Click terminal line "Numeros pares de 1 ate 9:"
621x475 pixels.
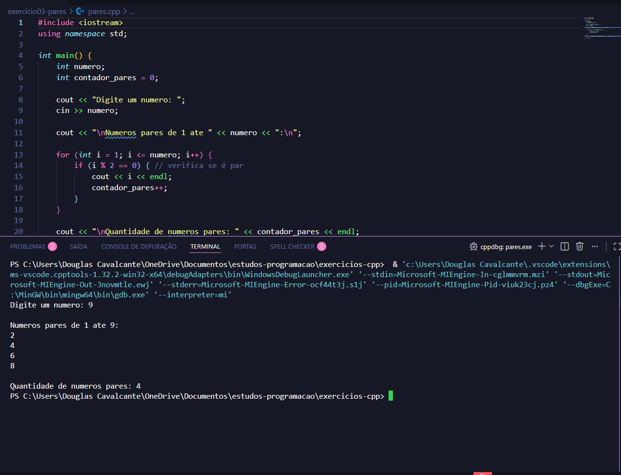coord(64,325)
